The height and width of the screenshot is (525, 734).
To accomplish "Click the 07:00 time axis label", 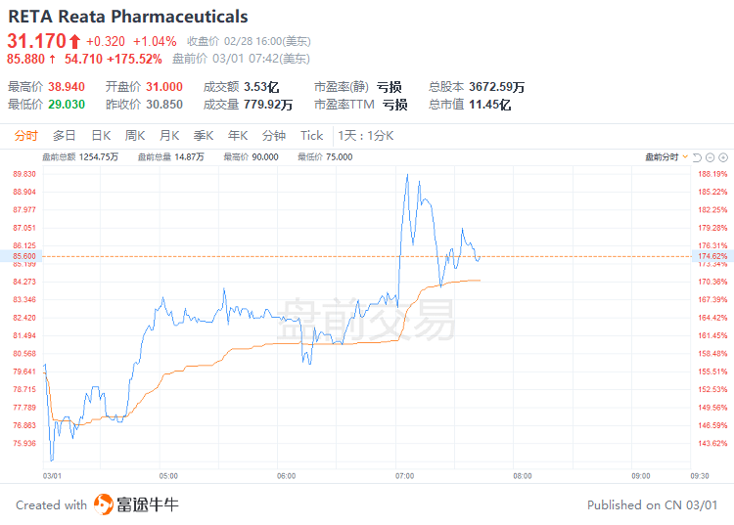I will 404,476.
